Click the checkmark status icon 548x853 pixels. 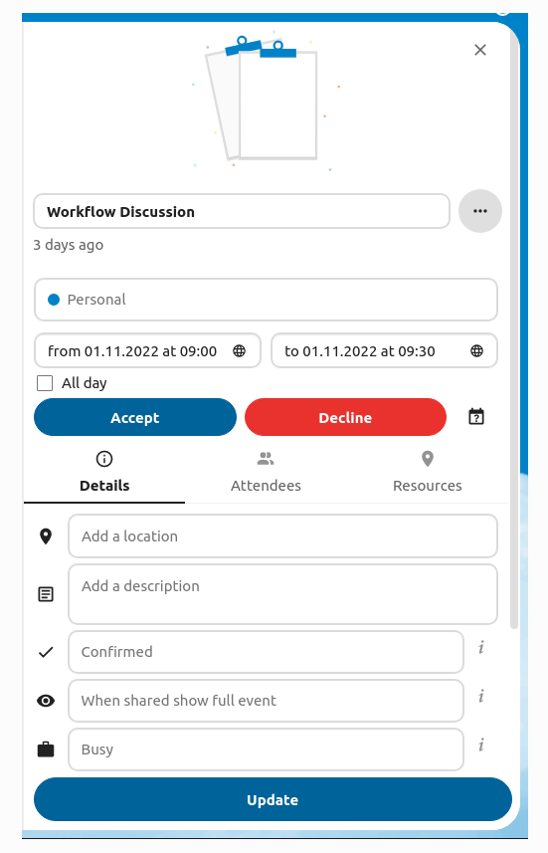46,652
